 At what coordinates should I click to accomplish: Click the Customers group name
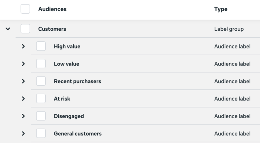coord(52,29)
